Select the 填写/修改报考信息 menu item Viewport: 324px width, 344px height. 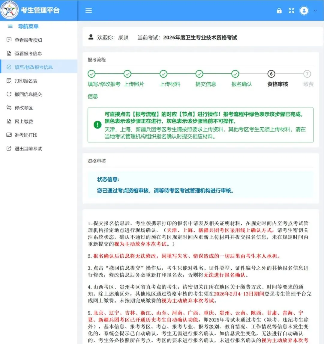coord(39,66)
